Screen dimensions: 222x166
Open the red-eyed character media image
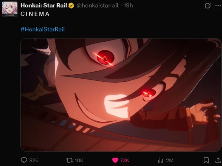(x=121, y=95)
